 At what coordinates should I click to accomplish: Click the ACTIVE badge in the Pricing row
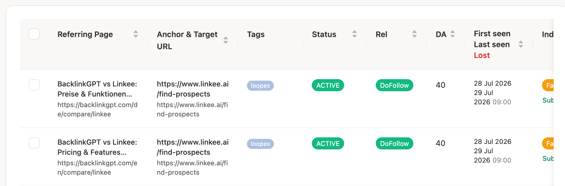coord(328,143)
